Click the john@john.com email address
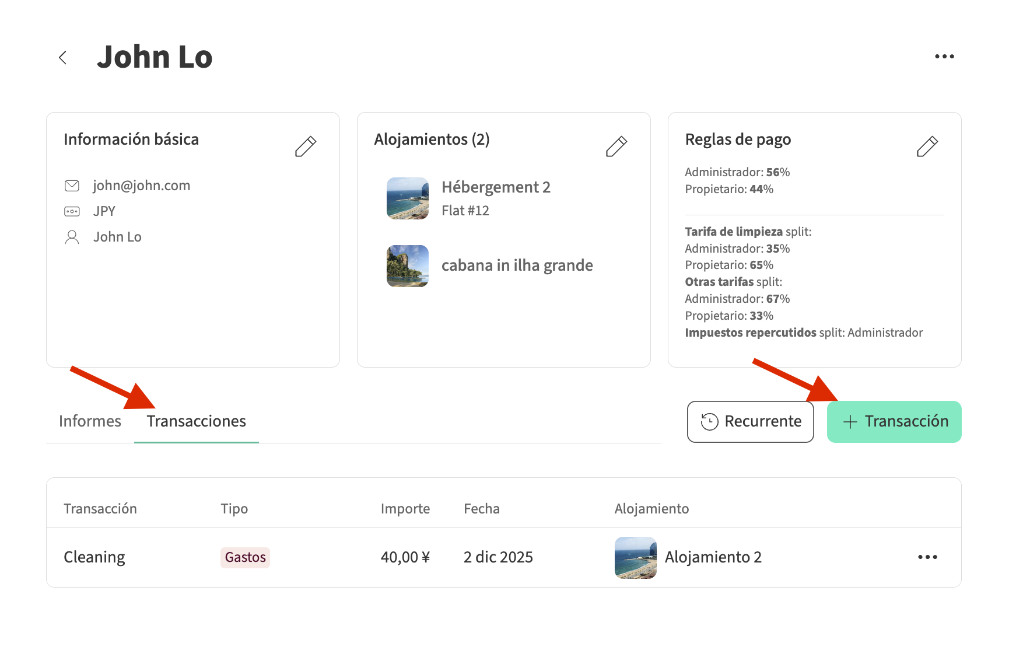 point(141,186)
